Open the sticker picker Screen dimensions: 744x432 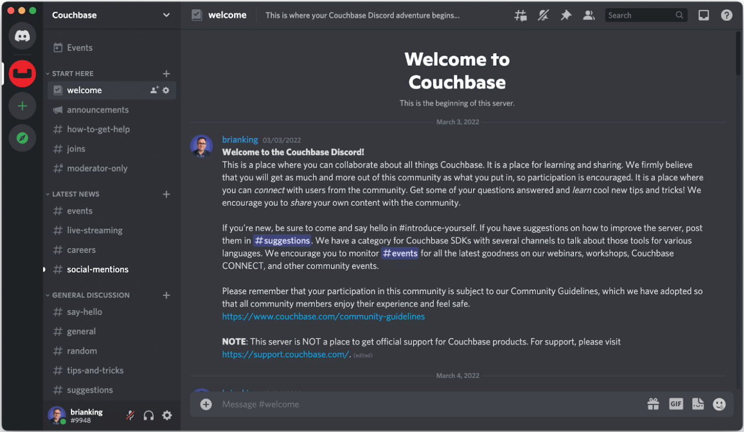point(698,404)
